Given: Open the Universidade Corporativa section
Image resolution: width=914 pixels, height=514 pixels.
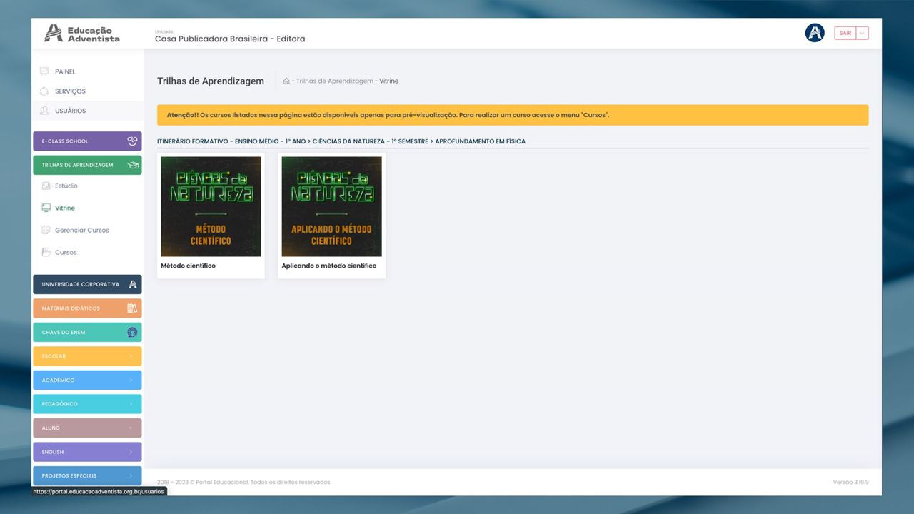Looking at the screenshot, I should (87, 284).
